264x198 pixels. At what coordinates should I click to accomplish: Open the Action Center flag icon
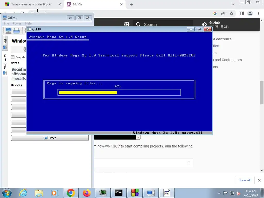[x=225, y=193]
